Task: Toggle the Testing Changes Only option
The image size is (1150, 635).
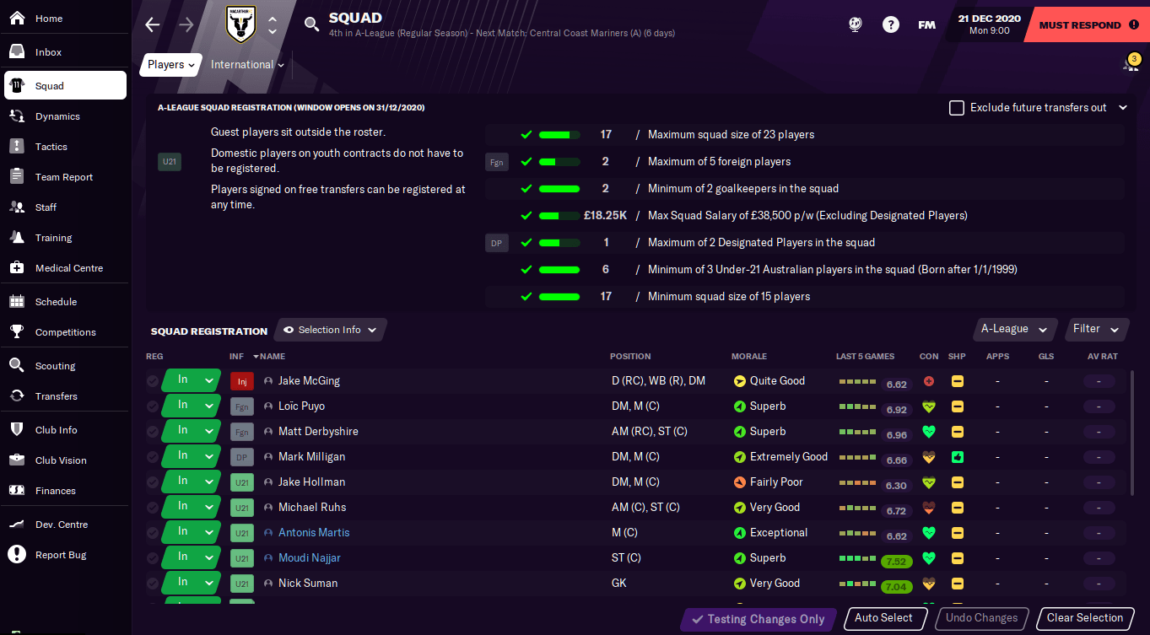Action: [758, 619]
